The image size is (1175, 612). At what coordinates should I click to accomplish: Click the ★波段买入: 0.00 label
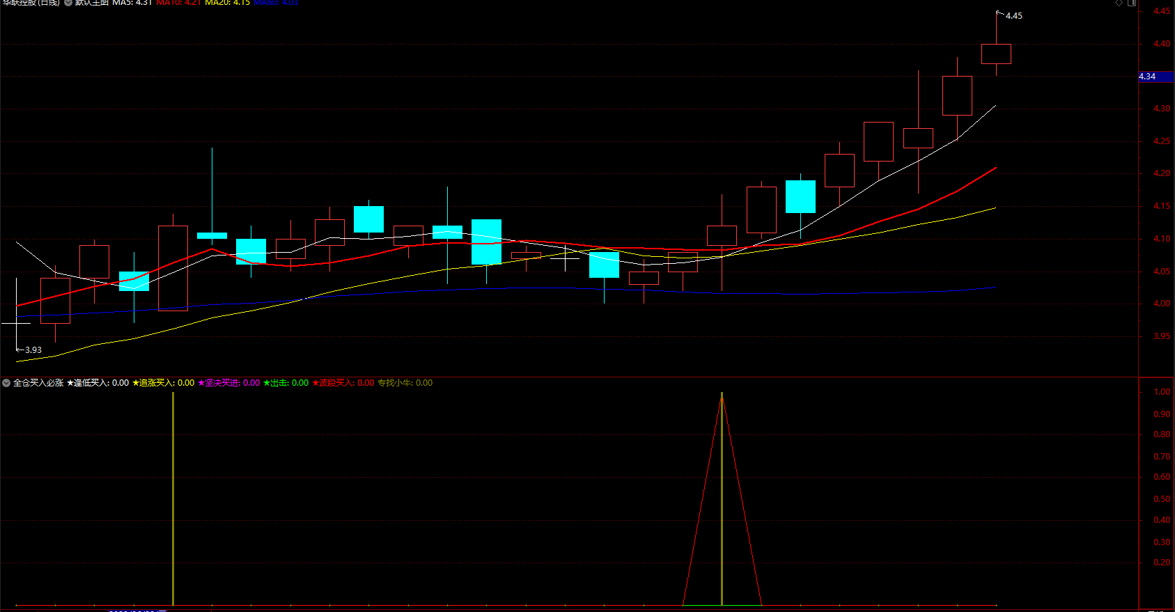[x=343, y=383]
